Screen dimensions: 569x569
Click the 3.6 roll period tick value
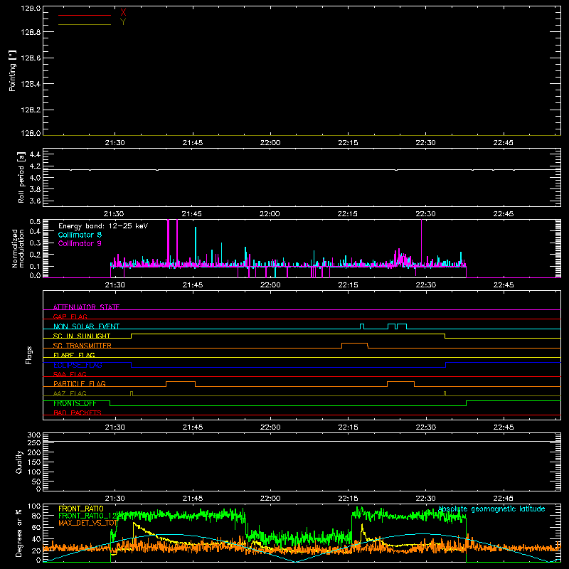tap(35, 201)
